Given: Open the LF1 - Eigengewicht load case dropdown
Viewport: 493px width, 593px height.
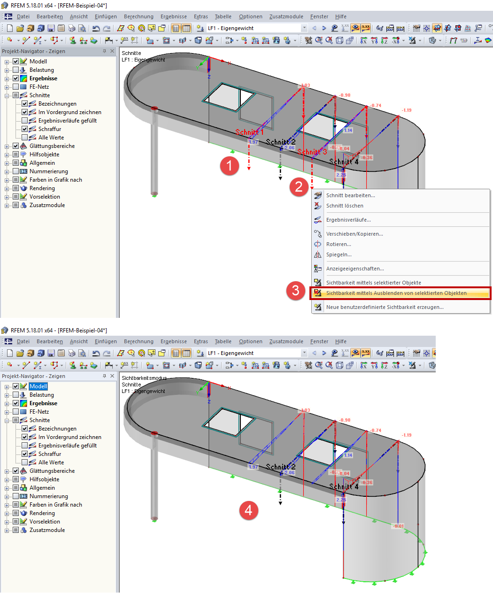Looking at the screenshot, I should (x=303, y=28).
